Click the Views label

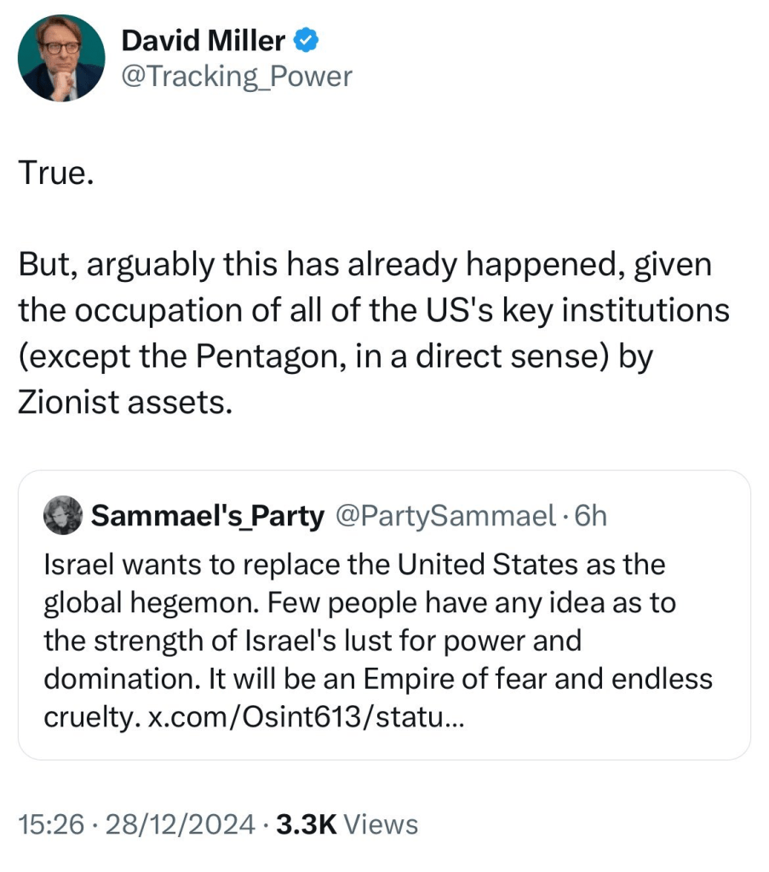(383, 823)
